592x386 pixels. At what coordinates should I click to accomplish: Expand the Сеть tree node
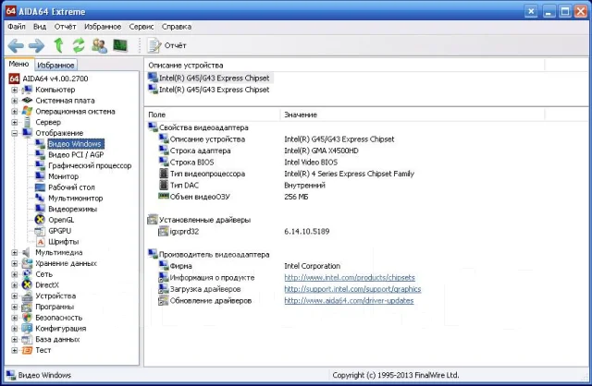click(x=15, y=274)
